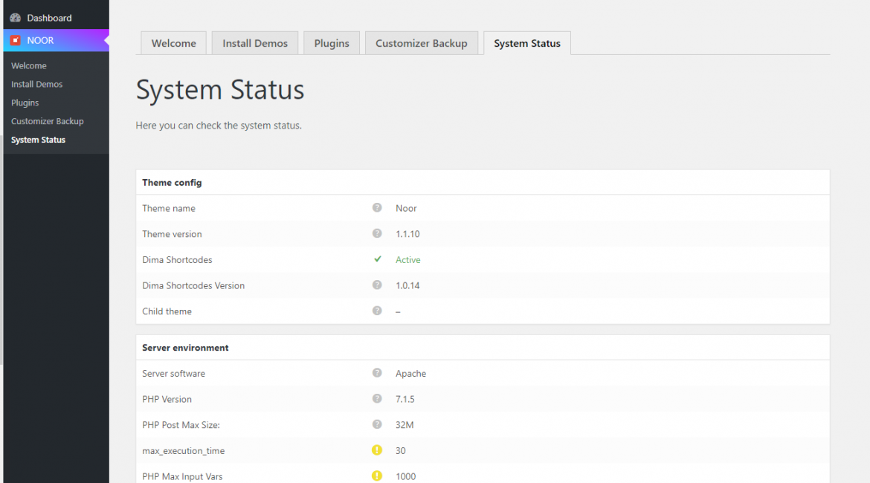This screenshot has width=870, height=483.
Task: Click the green checkmark for Dima Shortcodes
Action: 377,259
